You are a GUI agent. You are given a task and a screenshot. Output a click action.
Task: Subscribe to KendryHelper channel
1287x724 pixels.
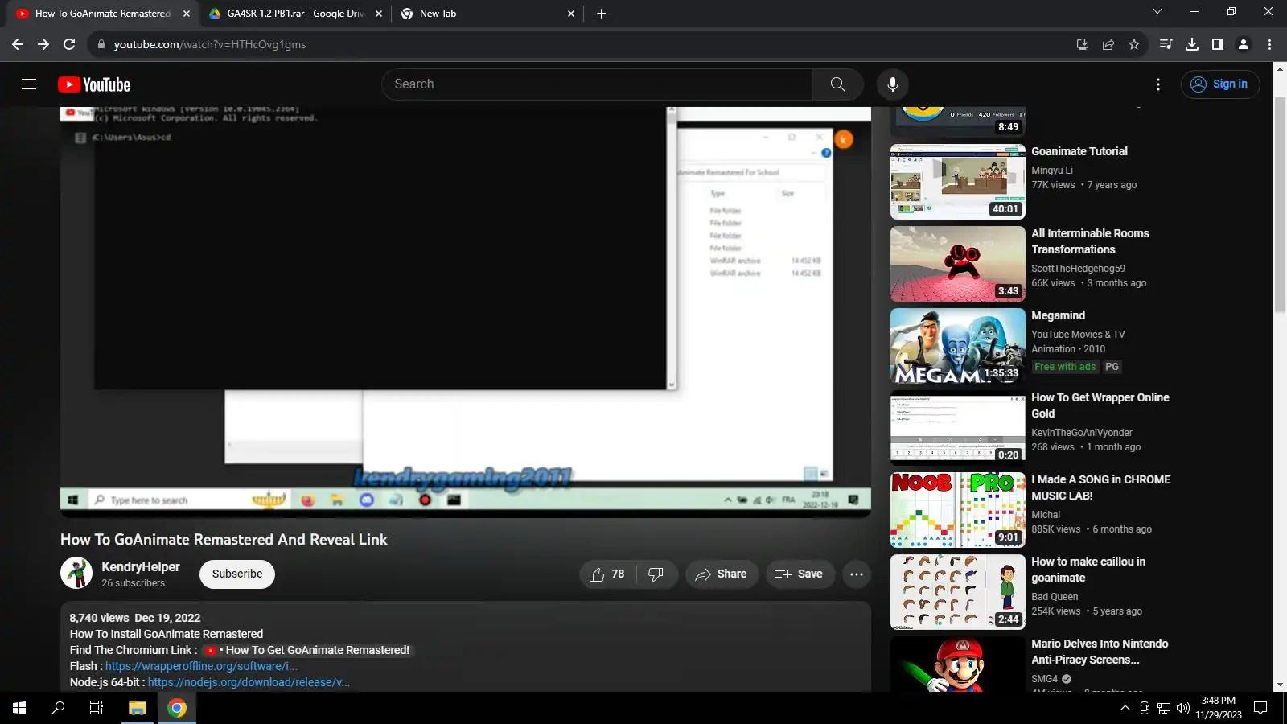point(237,574)
